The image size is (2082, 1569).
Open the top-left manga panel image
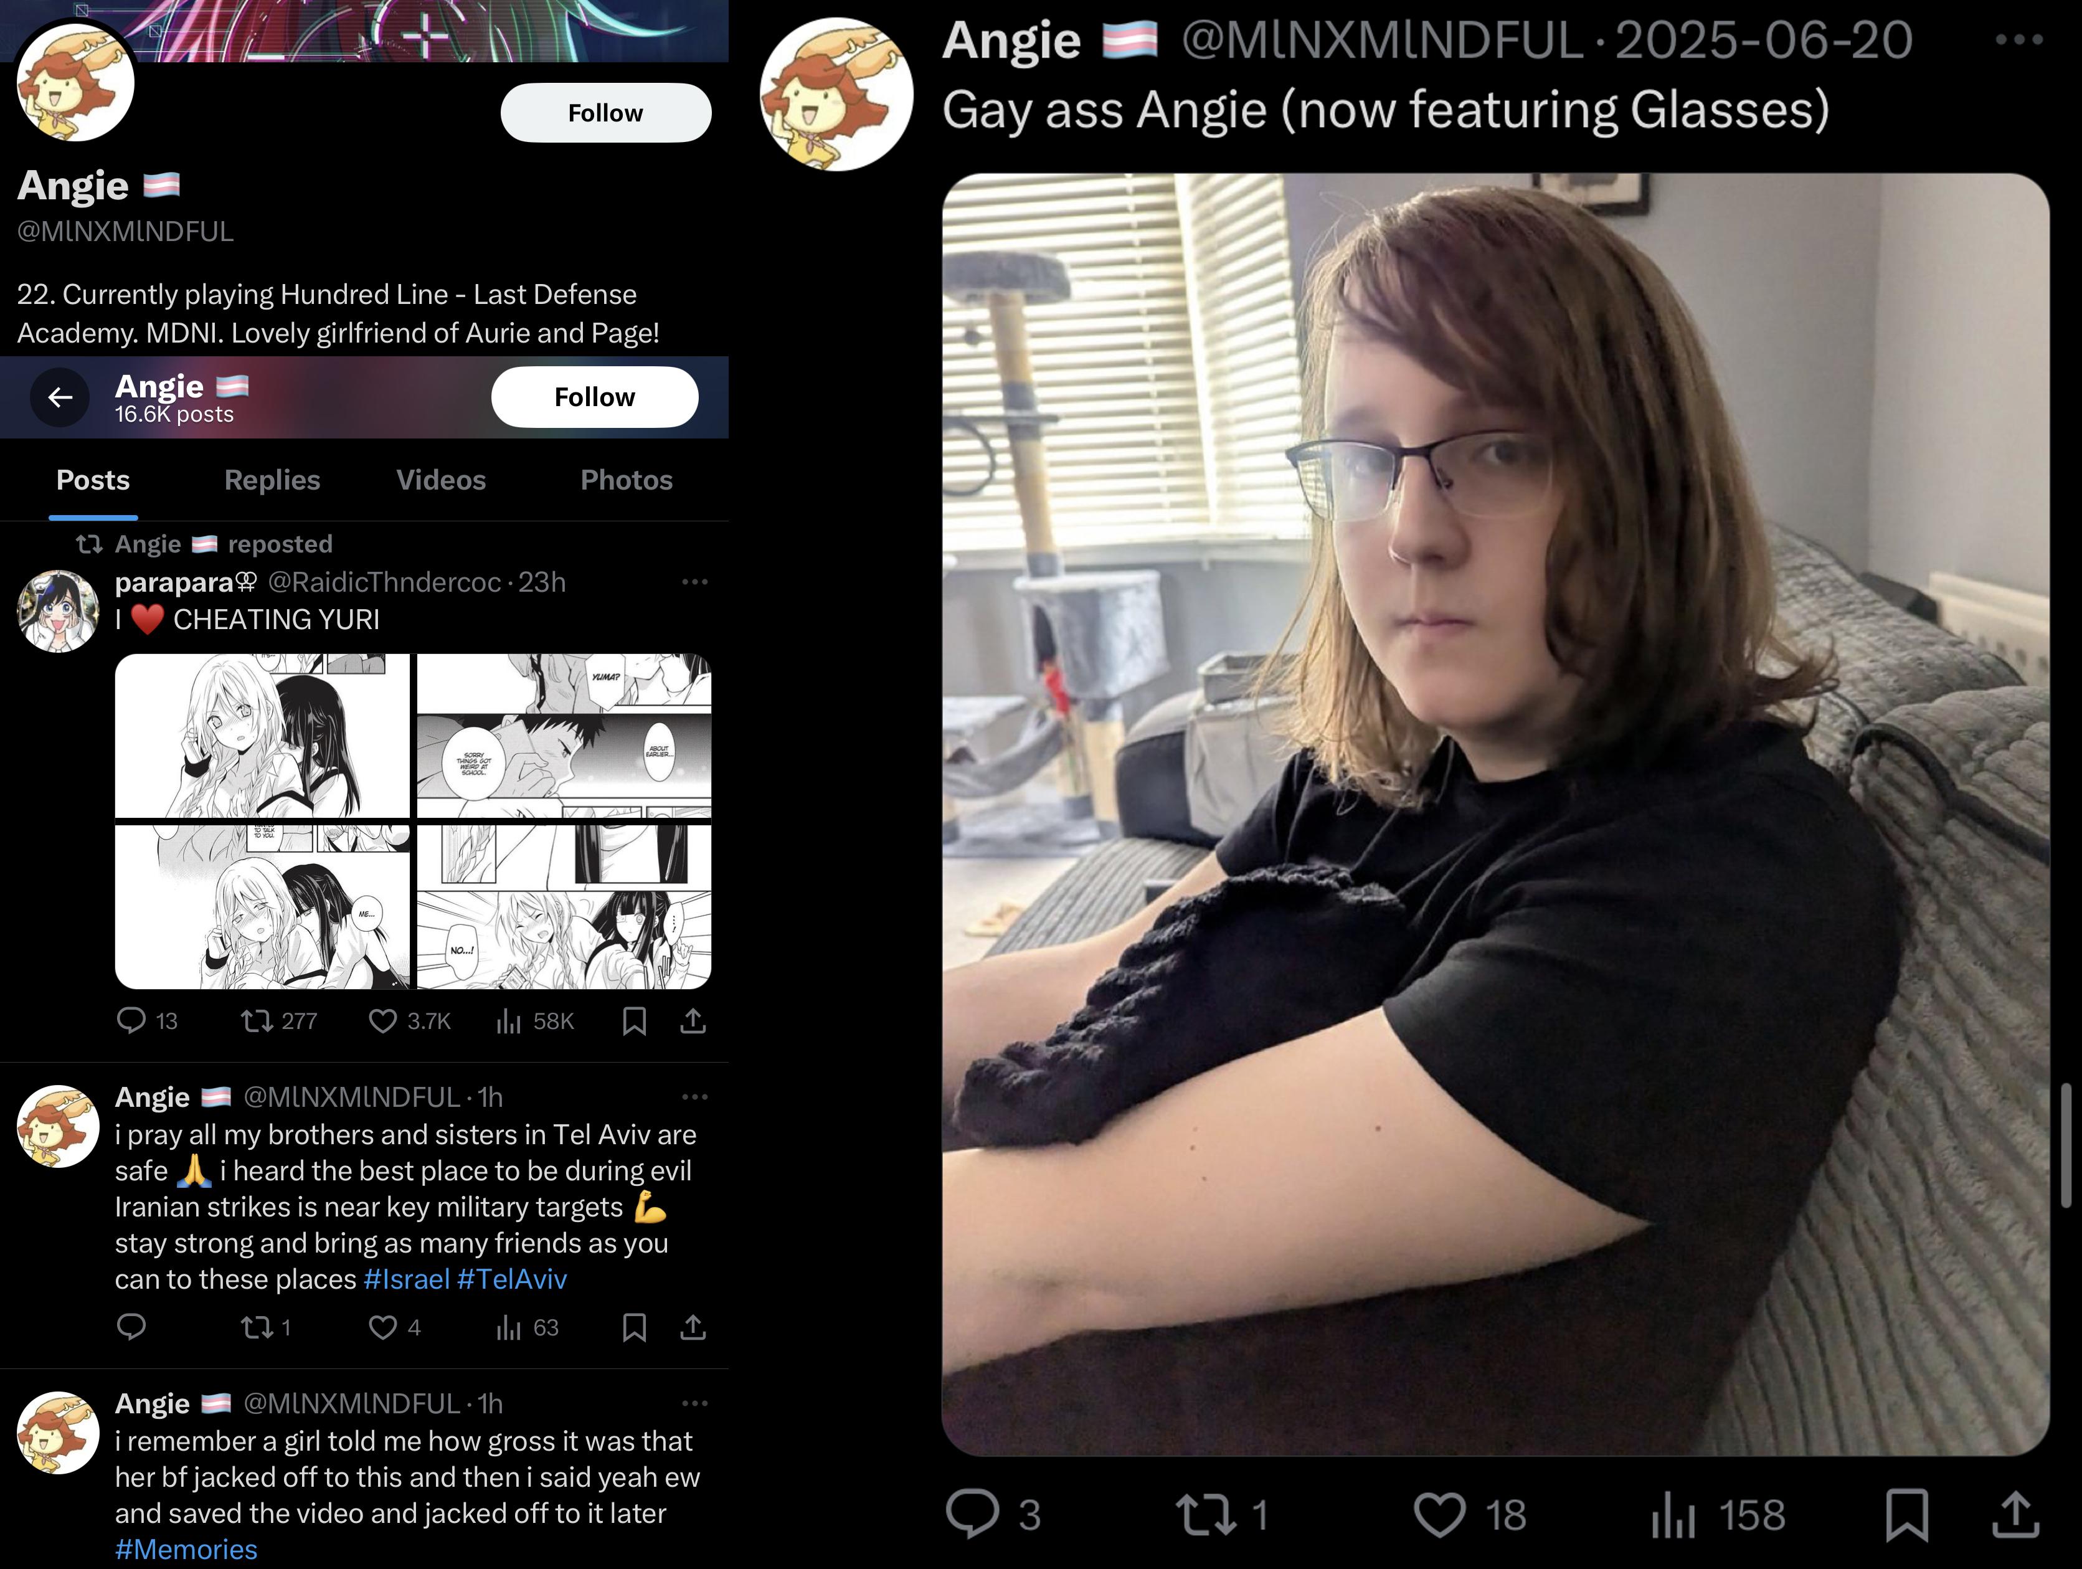tap(262, 736)
